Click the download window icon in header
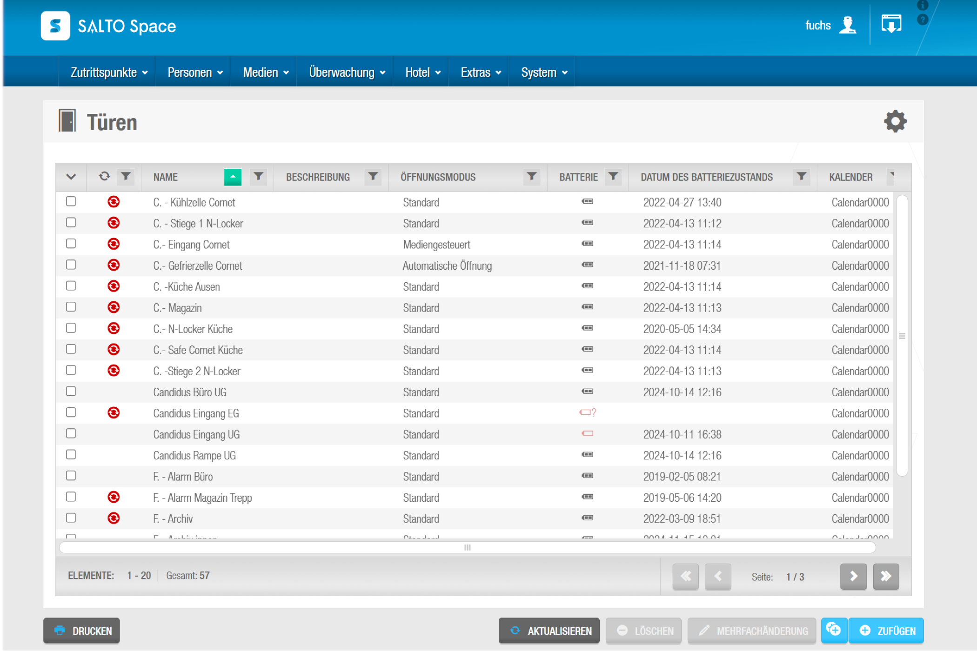977x651 pixels. click(x=891, y=24)
